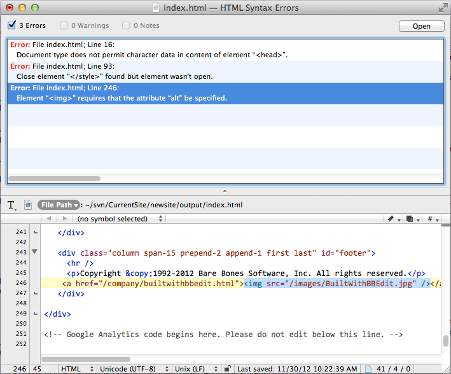The image size is (451, 374).
Task: Open the File Path dropdown
Action: [x=59, y=205]
